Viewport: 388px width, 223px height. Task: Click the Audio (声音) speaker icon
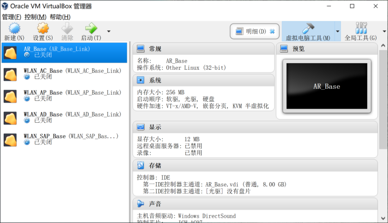pos(141,203)
